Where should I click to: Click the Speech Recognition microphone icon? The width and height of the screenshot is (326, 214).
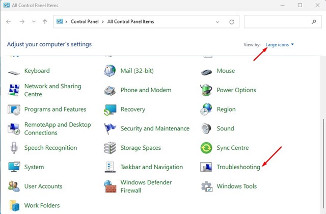point(14,148)
